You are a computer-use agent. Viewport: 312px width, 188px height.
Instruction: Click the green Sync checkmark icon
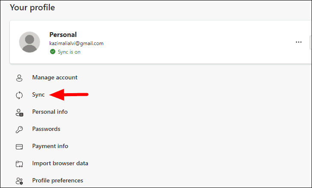point(53,52)
